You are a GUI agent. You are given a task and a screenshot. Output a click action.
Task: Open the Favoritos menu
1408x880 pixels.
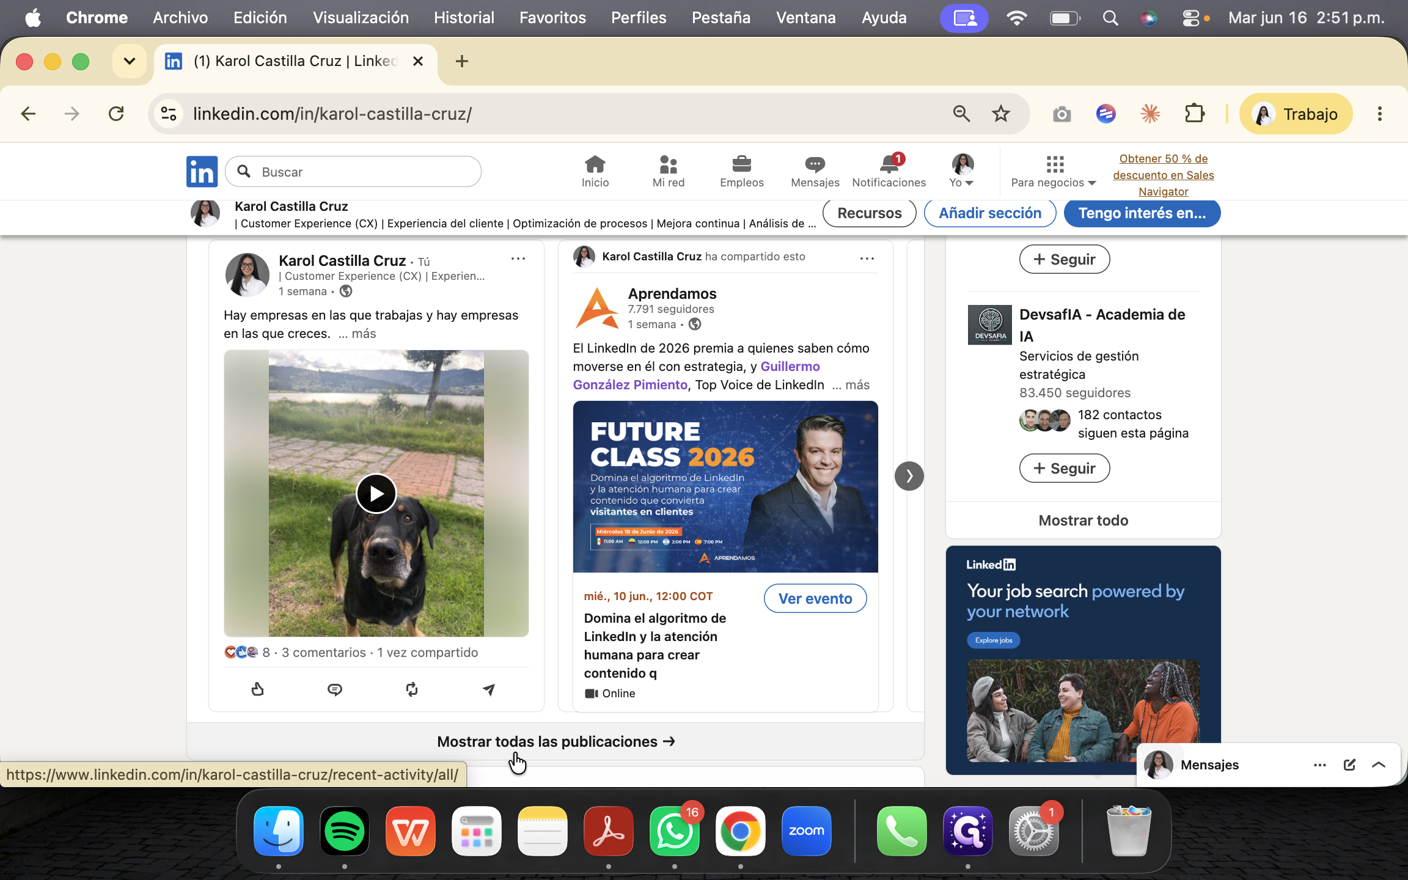[552, 18]
